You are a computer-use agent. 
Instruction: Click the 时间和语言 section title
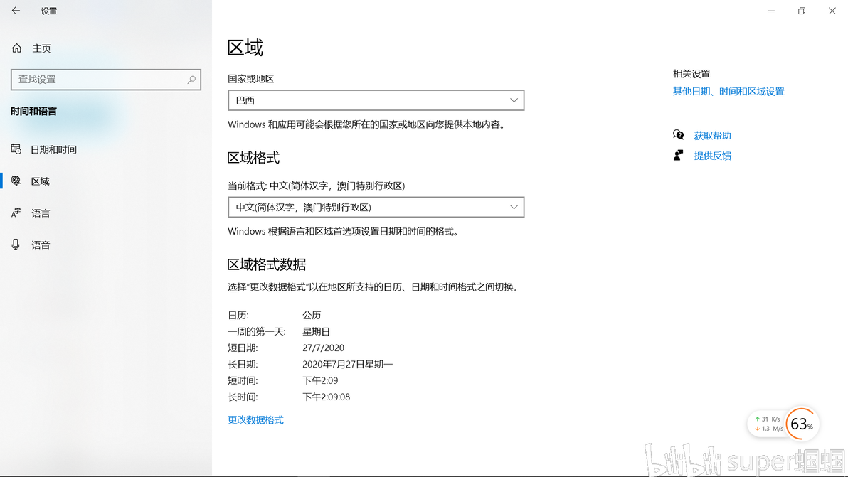point(33,112)
